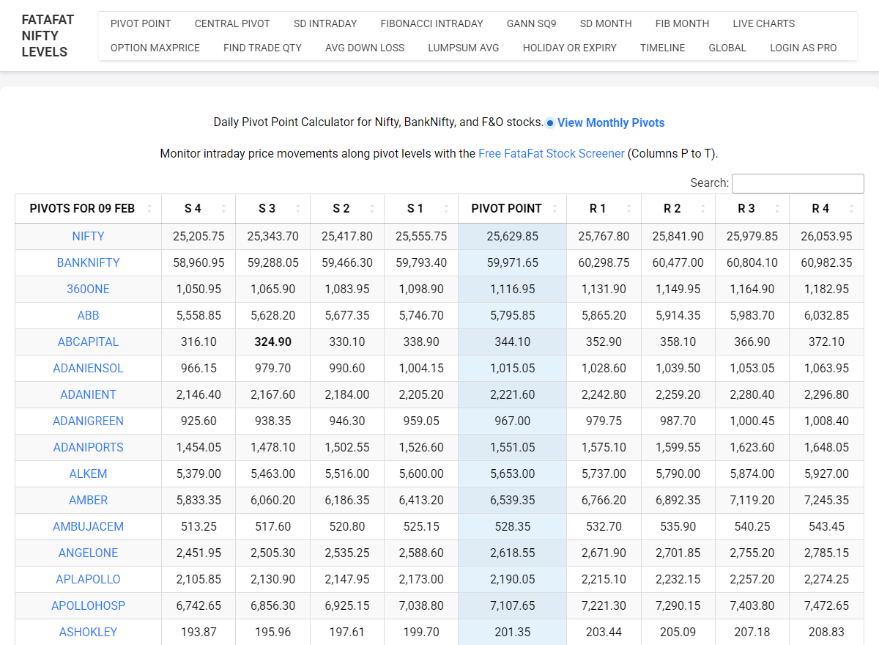Screen dimensions: 879x645
Task: Go to Gann SQ9 page
Action: 531,23
